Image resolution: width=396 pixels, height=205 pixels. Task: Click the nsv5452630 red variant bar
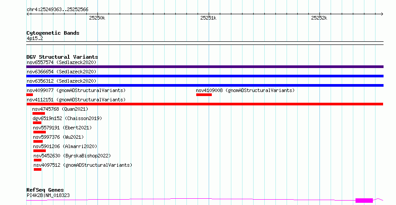(37, 160)
